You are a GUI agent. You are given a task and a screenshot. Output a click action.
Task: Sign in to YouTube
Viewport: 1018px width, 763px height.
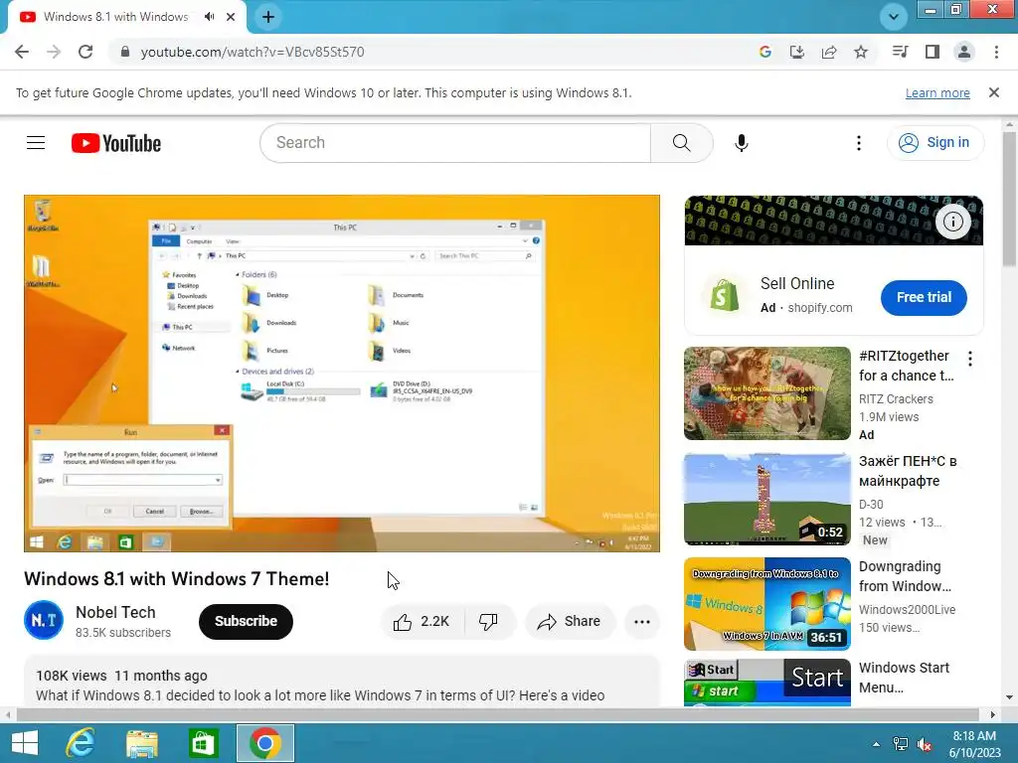[x=934, y=143]
